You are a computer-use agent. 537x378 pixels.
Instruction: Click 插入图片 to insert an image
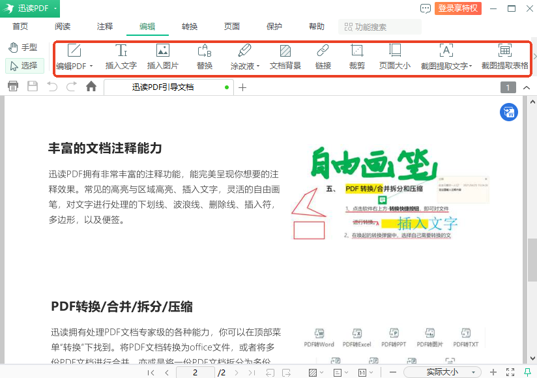click(163, 57)
